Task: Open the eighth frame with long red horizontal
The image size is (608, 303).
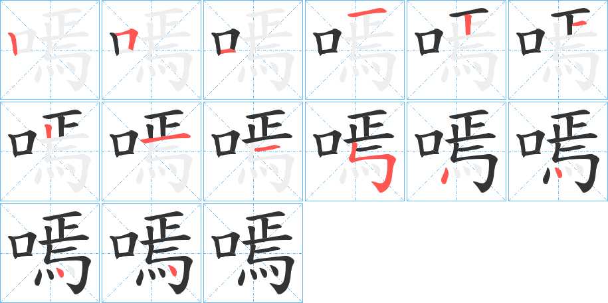Action: point(152,151)
